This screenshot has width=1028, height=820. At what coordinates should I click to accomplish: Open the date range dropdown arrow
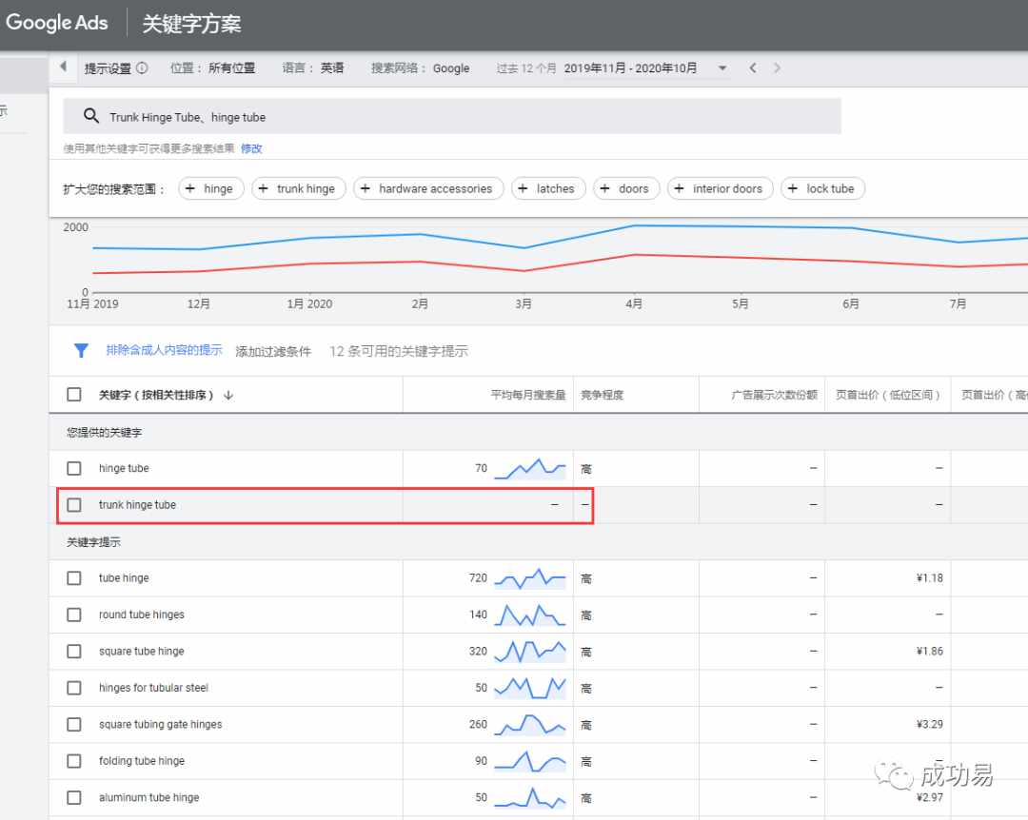coord(722,68)
